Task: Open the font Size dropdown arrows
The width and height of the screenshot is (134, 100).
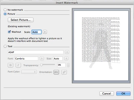Action: click(66, 58)
